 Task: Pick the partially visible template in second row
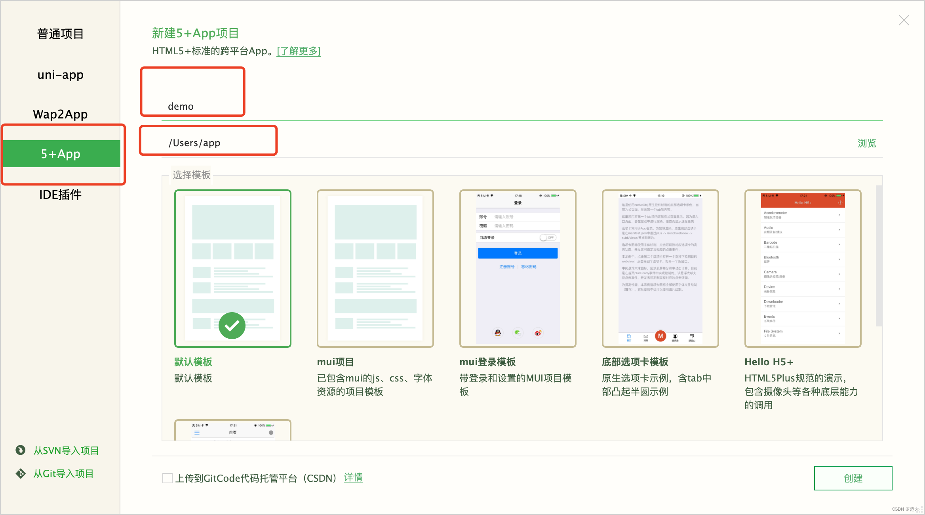pyautogui.click(x=233, y=430)
